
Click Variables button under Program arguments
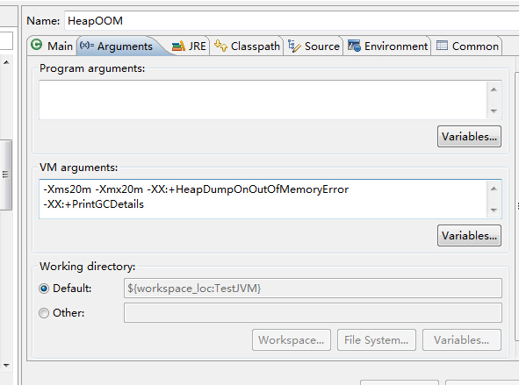coord(469,137)
